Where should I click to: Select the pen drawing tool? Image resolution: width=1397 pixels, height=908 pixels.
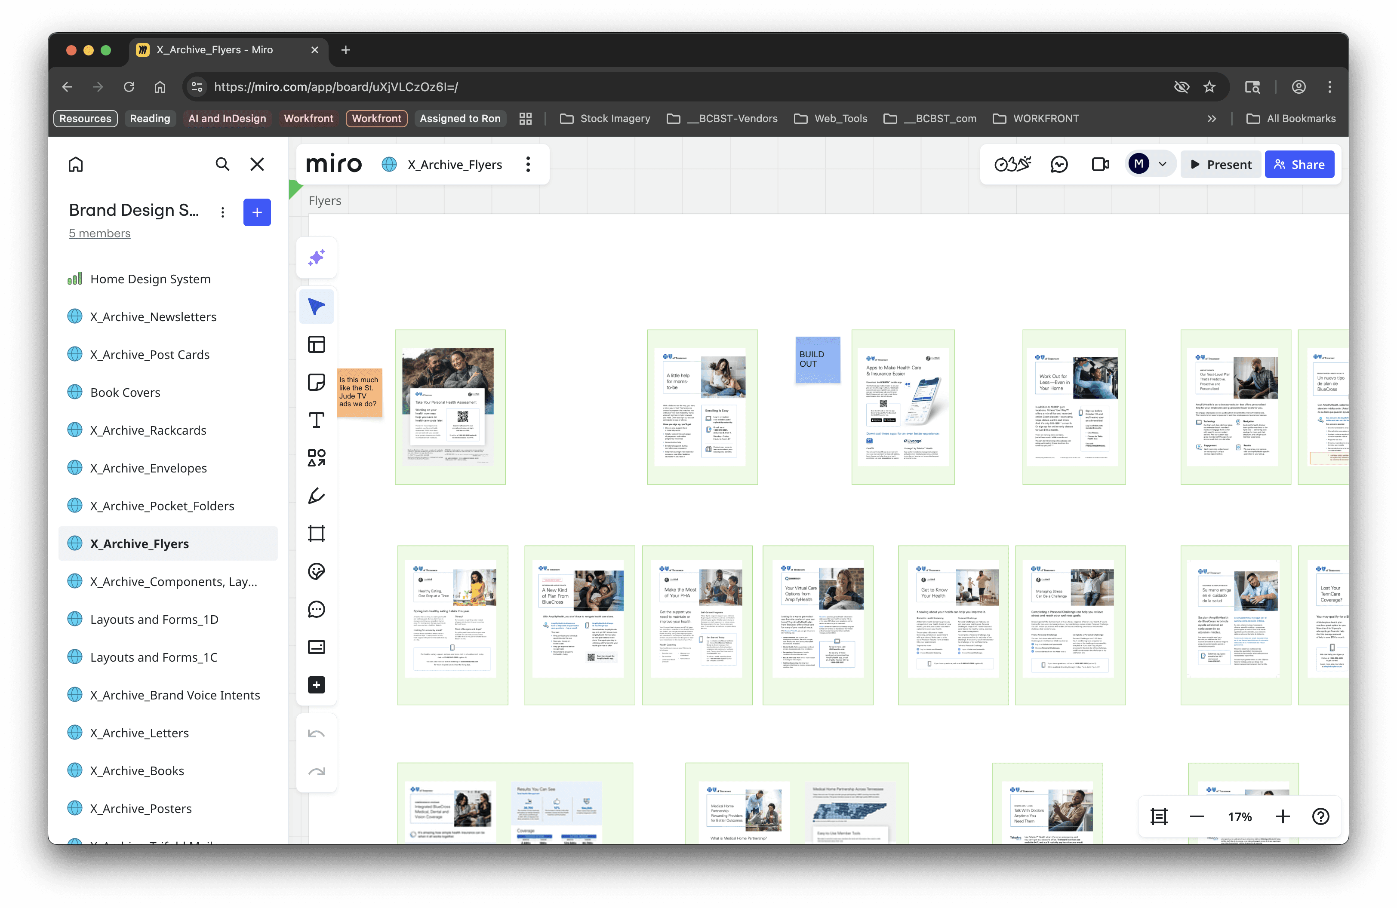click(x=317, y=496)
